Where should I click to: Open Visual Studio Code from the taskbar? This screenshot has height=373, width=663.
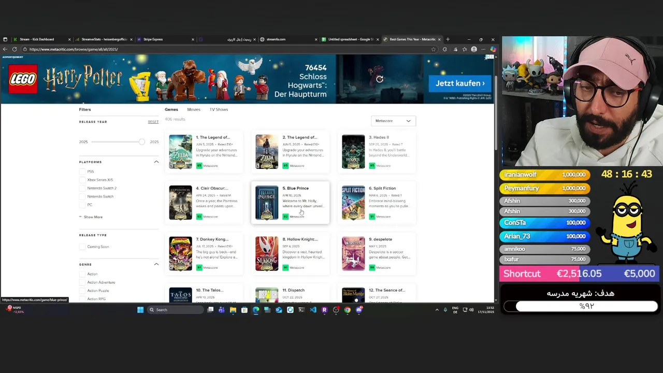313,310
